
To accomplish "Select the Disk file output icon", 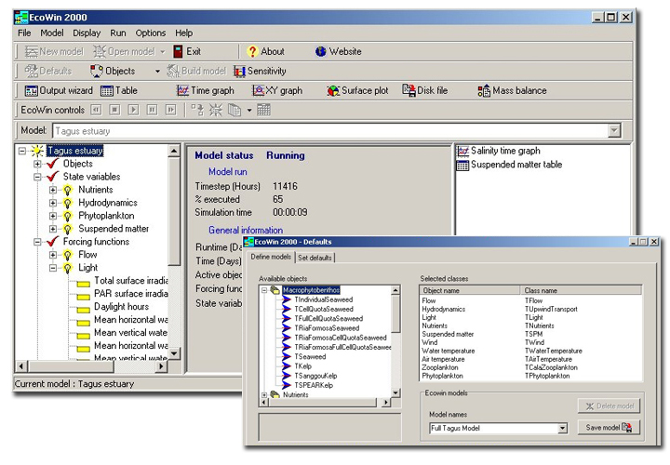I will tap(409, 90).
